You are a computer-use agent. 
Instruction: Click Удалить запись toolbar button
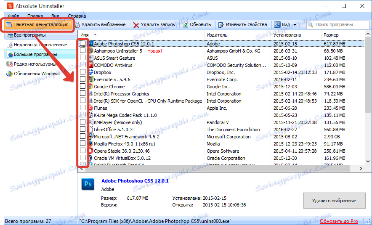(x=154, y=24)
